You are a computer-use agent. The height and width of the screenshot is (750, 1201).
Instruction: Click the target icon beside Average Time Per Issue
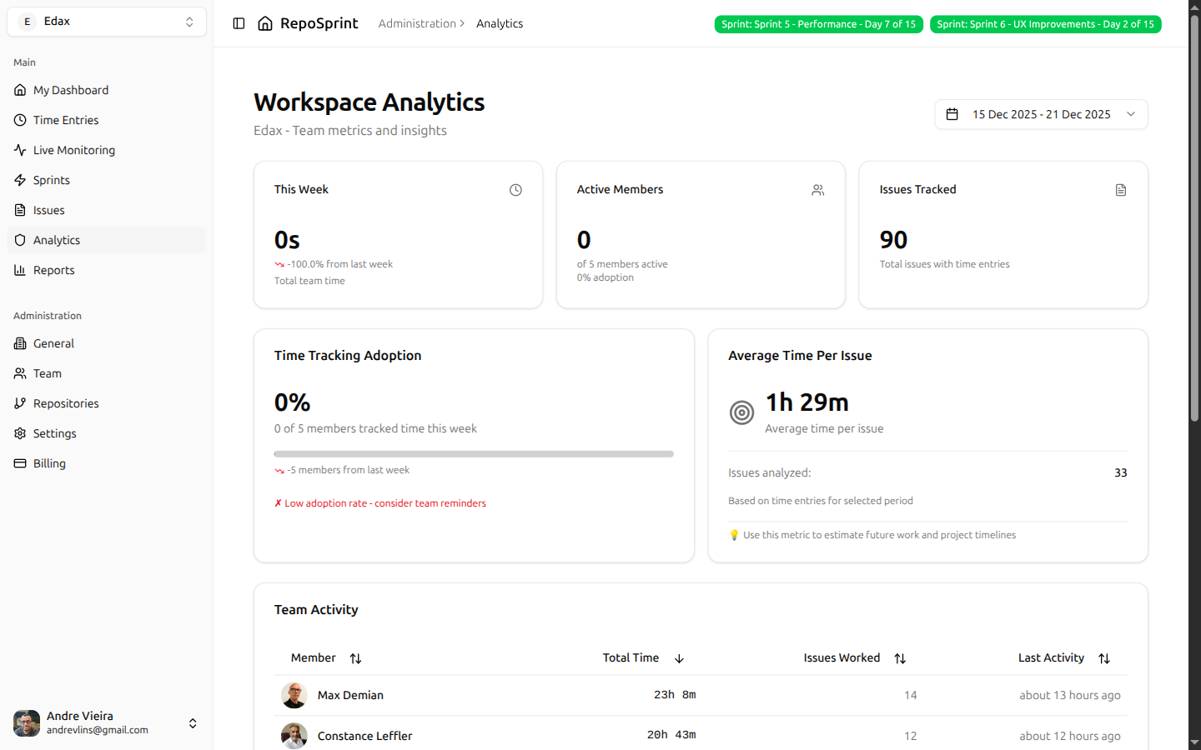[x=741, y=412]
